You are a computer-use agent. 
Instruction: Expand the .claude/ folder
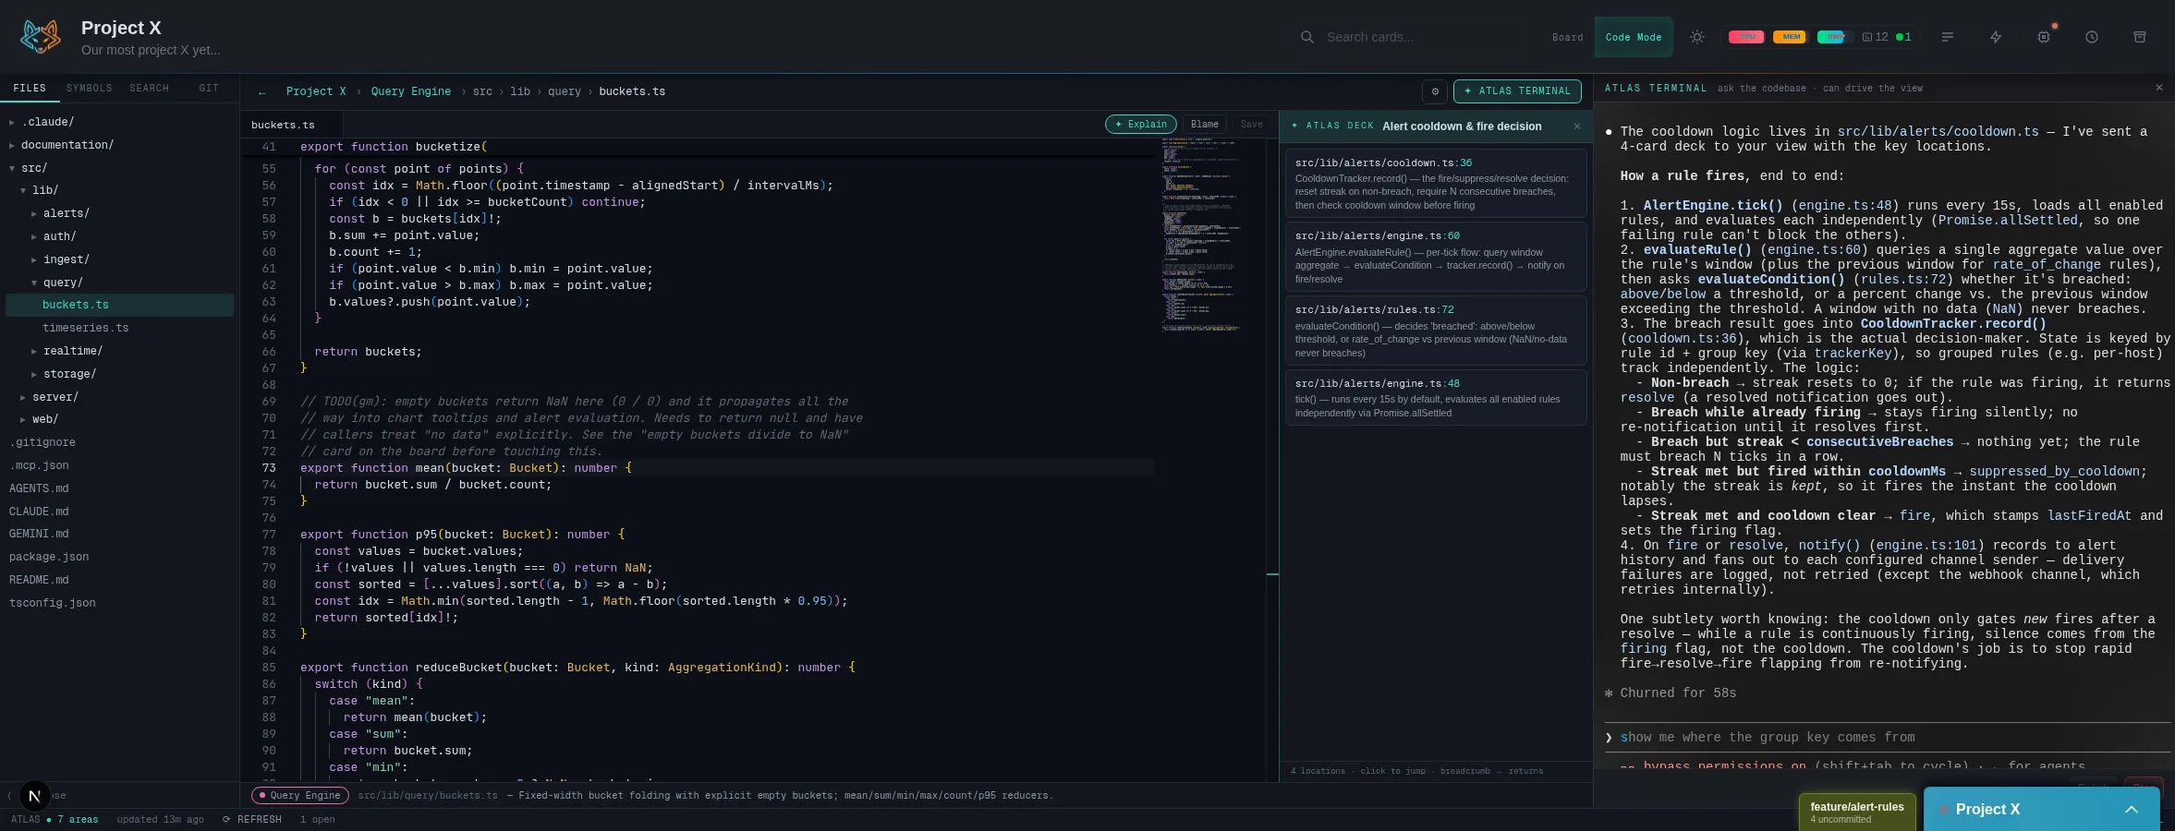tap(120, 122)
